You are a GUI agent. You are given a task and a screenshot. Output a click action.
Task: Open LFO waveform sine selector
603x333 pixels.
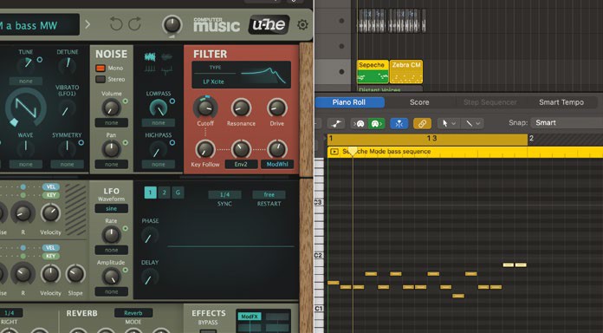111,208
